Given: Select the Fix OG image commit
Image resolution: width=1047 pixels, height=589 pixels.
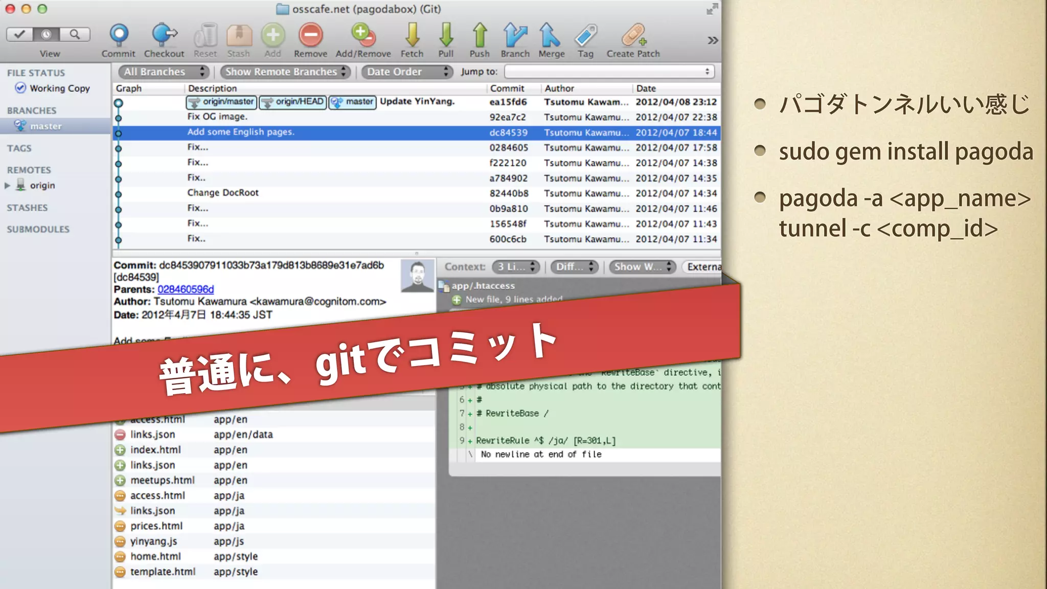Looking at the screenshot, I should [417, 117].
